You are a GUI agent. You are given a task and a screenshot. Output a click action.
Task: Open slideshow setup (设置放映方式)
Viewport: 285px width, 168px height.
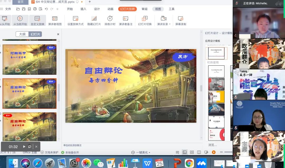pos(75,20)
